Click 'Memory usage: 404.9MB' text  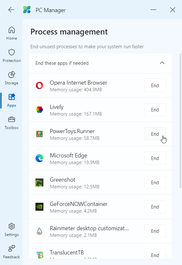click(76, 90)
